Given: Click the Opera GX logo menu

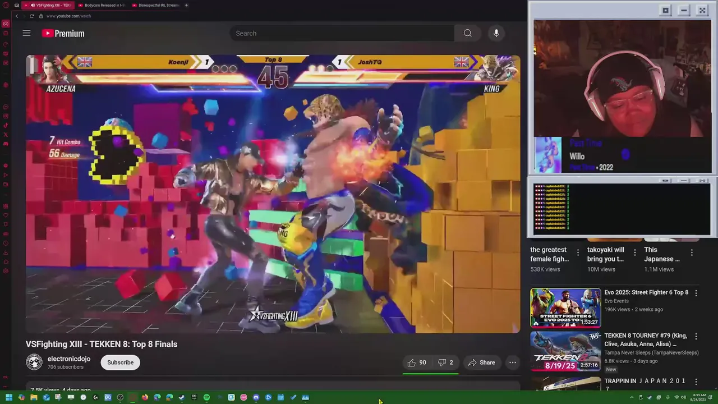Looking at the screenshot, I should (x=6, y=5).
